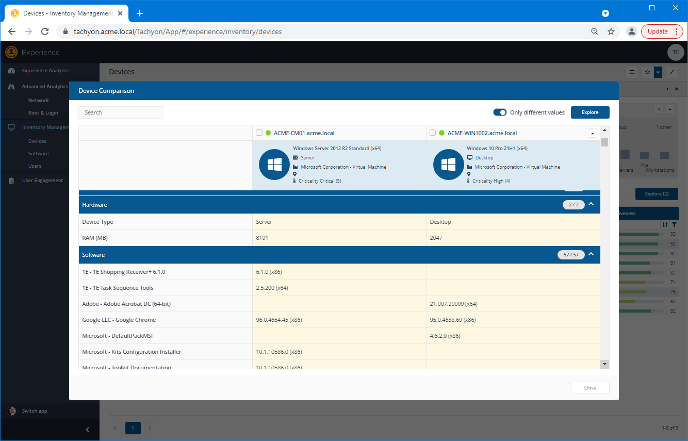Go to previous page arrow
Image resolution: width=688 pixels, height=441 pixels.
point(116,428)
